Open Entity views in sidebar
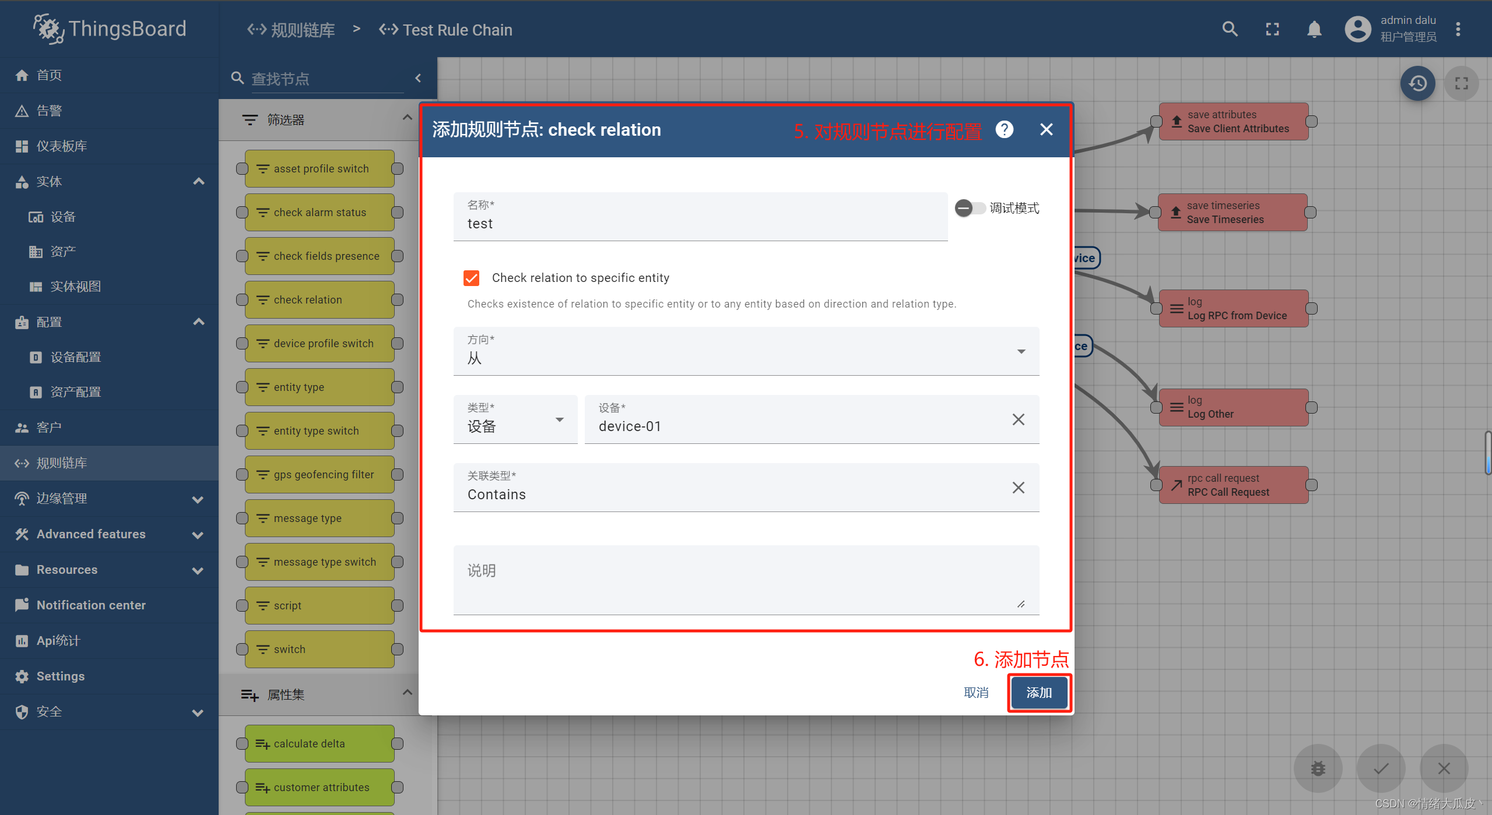This screenshot has height=815, width=1492. pos(109,287)
